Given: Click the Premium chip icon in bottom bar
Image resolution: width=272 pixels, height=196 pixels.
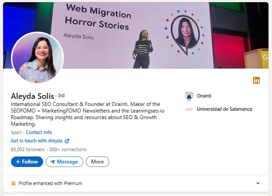Looking at the screenshot, I should [14, 183].
